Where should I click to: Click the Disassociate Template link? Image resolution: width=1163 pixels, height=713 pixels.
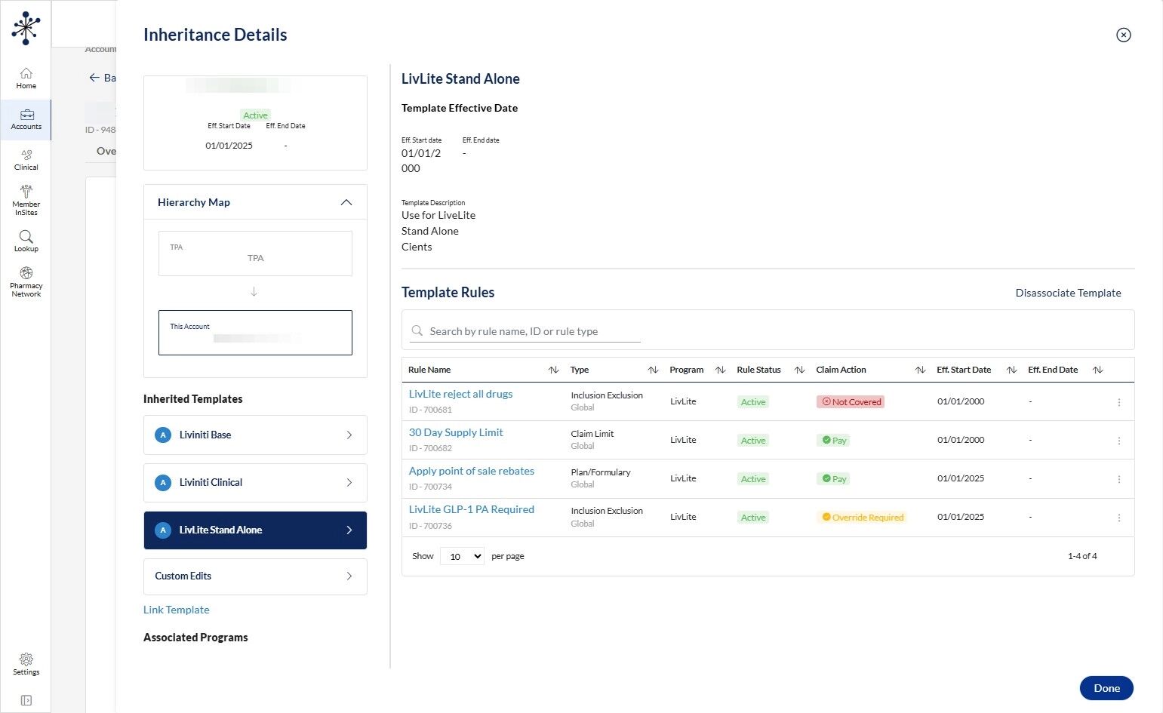pyautogui.click(x=1068, y=293)
